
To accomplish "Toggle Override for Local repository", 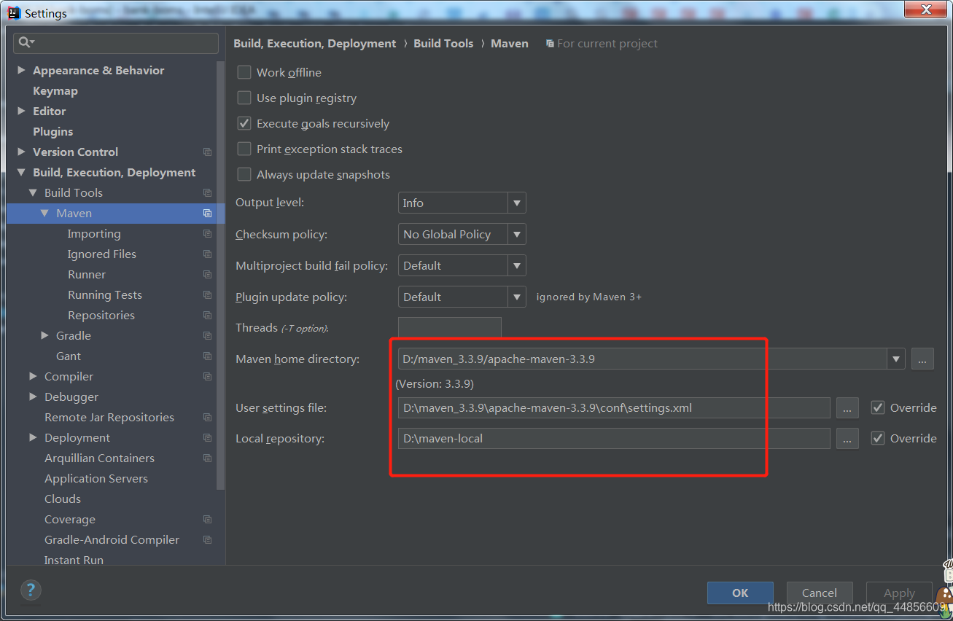I will point(878,438).
